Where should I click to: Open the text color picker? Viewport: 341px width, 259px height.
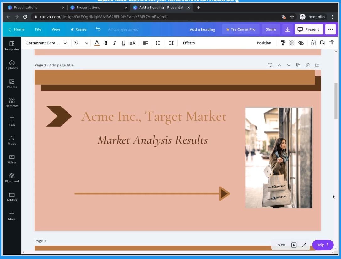tap(97, 43)
